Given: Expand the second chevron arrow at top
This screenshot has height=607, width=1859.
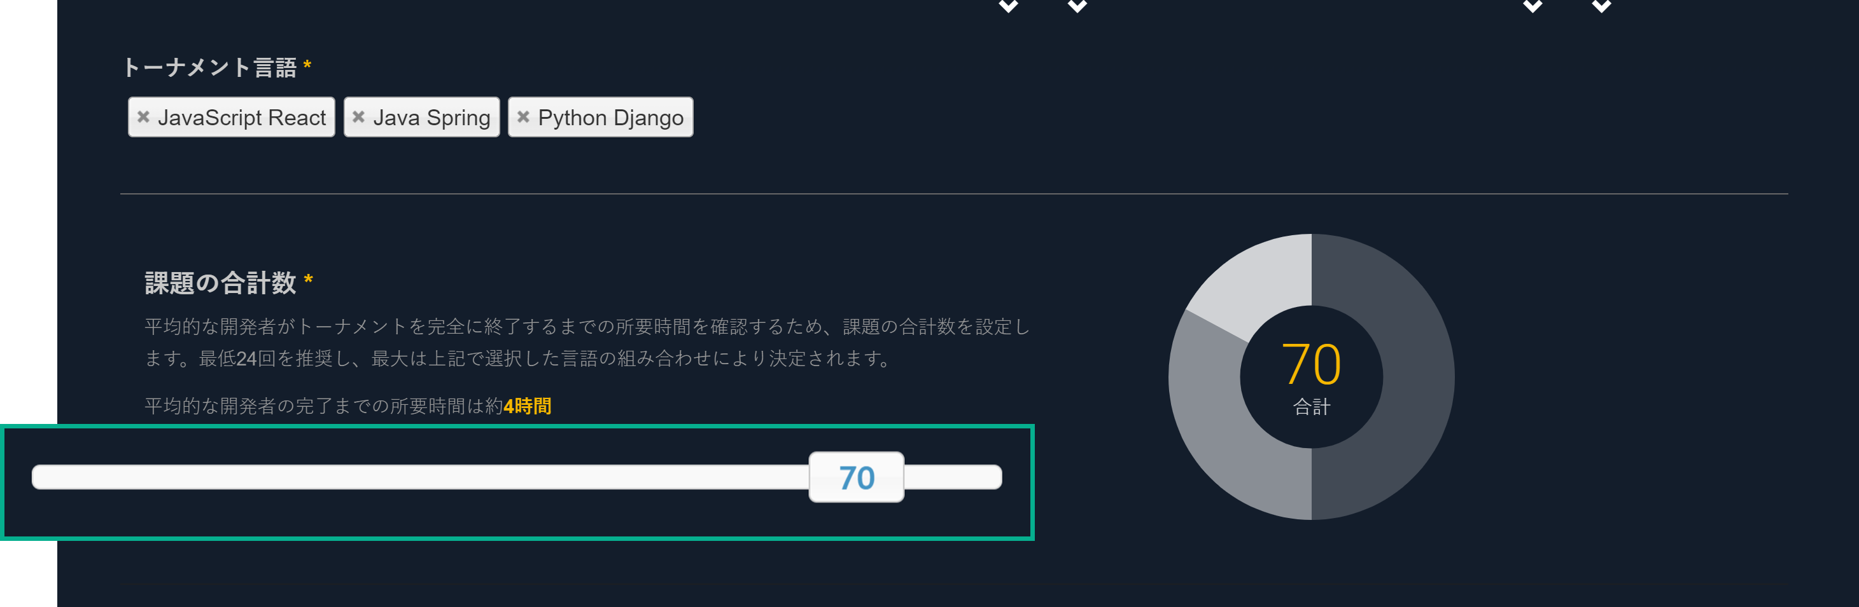Looking at the screenshot, I should (x=1077, y=6).
